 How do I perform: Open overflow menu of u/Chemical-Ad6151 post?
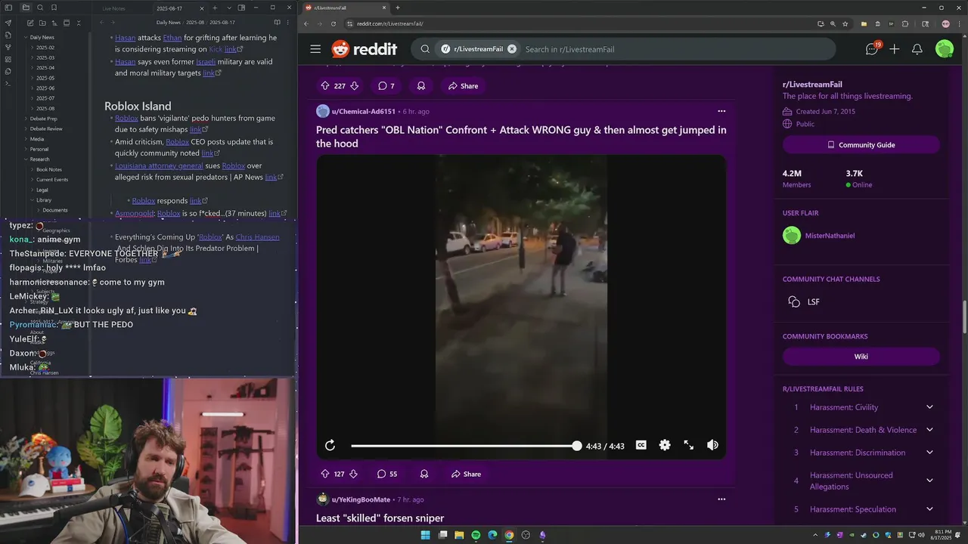[x=721, y=111]
